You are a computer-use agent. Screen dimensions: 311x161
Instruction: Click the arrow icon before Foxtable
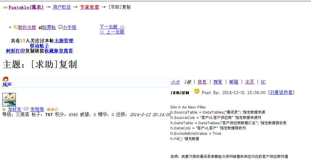click(5, 8)
